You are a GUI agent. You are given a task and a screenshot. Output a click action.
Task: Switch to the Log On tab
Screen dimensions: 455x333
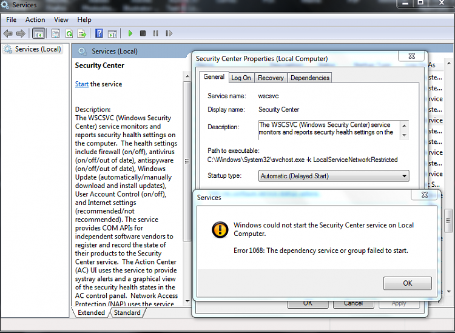pyautogui.click(x=241, y=78)
